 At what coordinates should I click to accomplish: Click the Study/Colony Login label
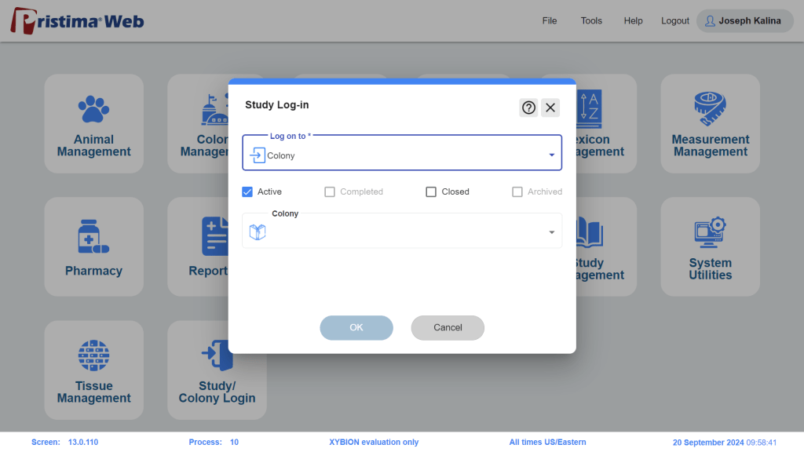tap(217, 392)
